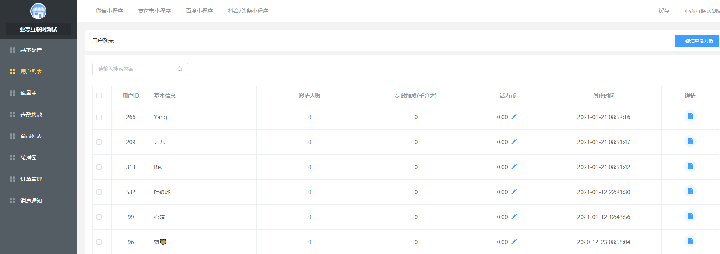Edit 活力币 pencil for user 叶孤城
This screenshot has height=254, width=720.
(514, 191)
